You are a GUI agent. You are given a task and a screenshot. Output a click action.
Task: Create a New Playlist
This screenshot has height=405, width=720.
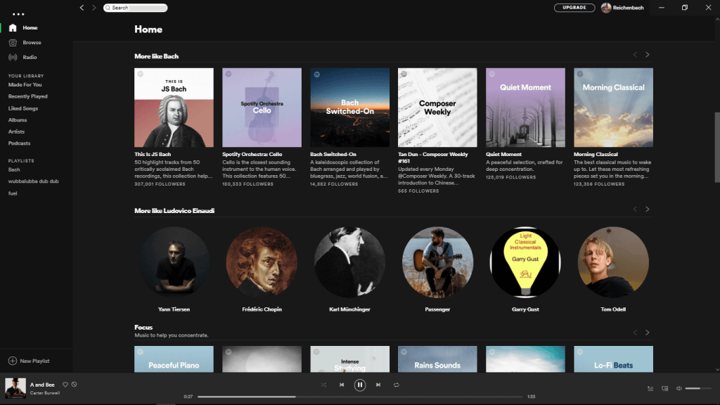tap(29, 361)
